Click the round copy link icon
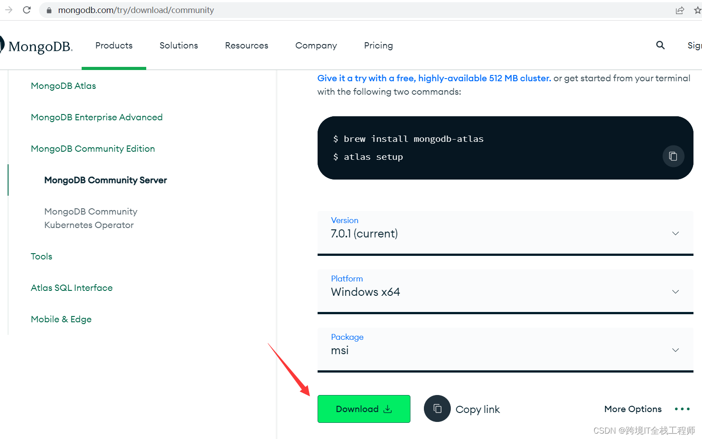 click(437, 408)
